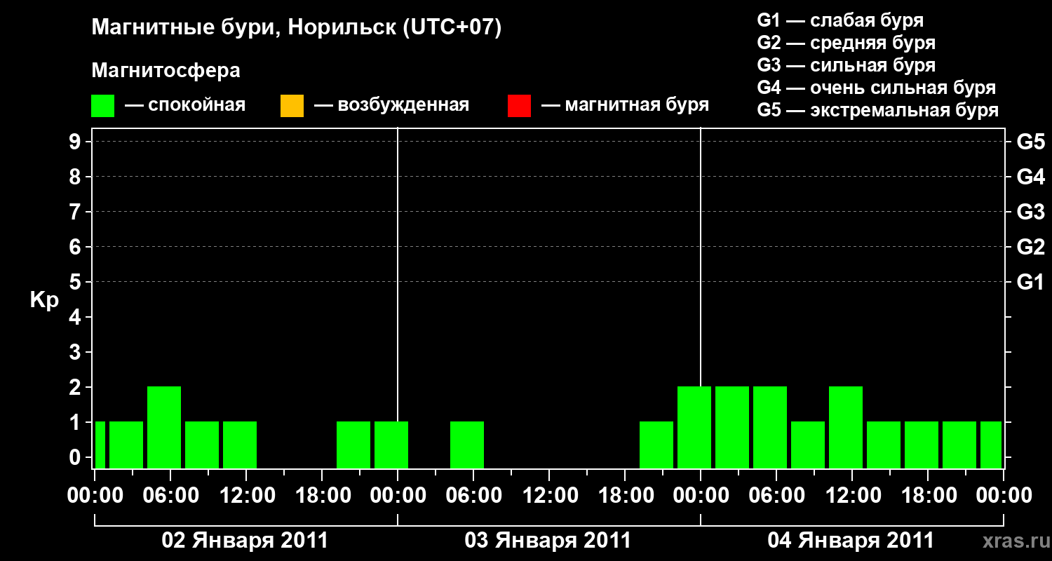Click the 'G3 — сильная буря' legend line

[846, 65]
